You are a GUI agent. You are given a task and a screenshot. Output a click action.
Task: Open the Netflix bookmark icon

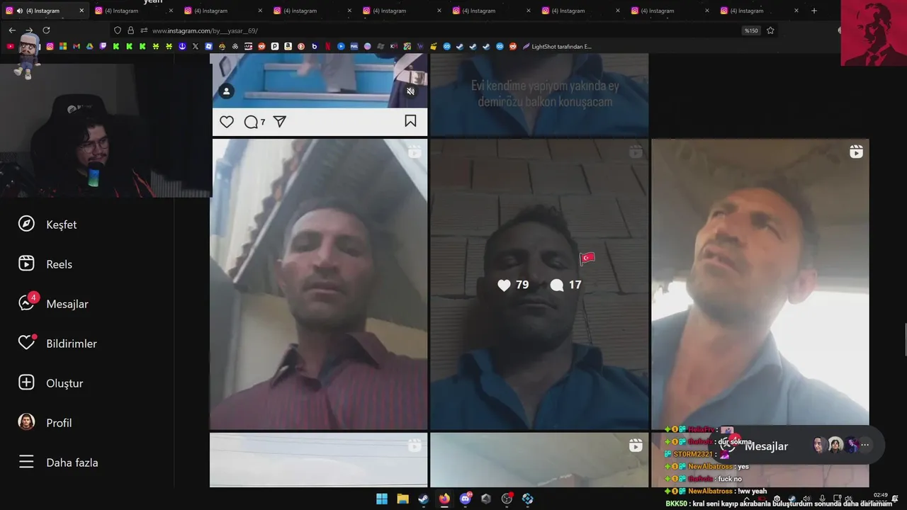(x=327, y=47)
